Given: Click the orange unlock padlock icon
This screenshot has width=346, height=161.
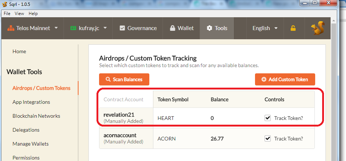Looking at the screenshot, I should (x=293, y=28).
